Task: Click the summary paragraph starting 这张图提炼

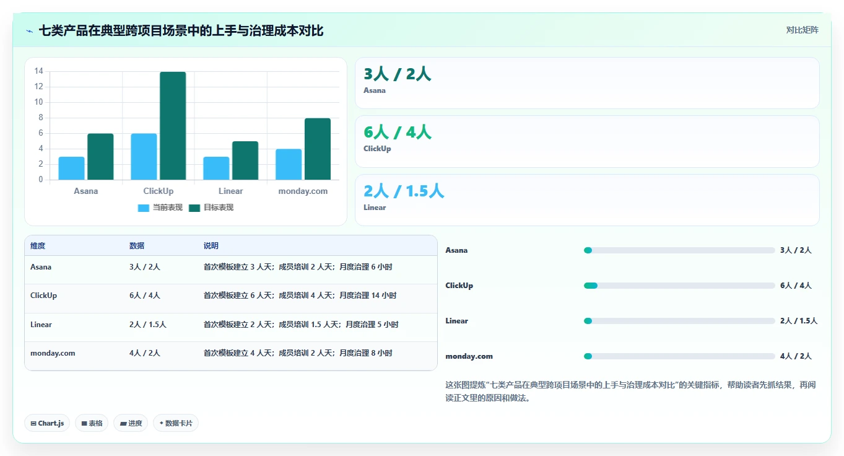Action: (631, 392)
